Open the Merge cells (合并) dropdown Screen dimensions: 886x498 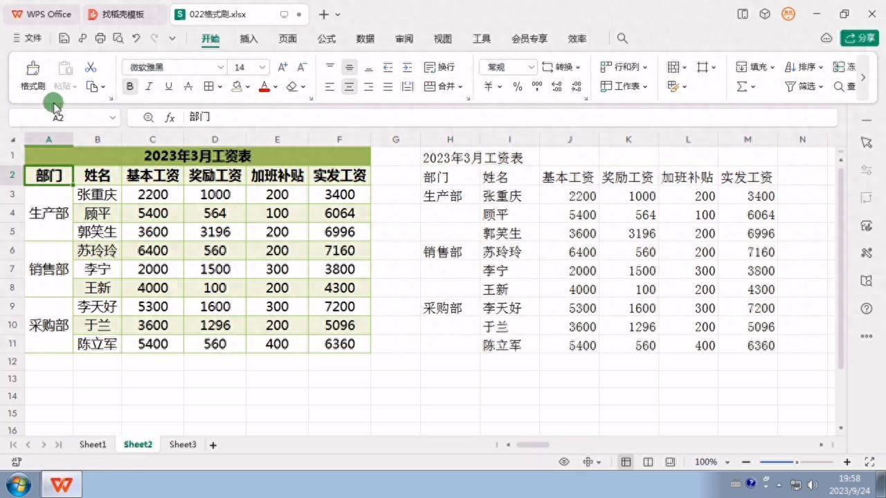tap(443, 86)
